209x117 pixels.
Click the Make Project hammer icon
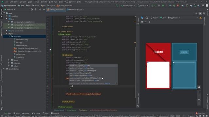coord(117,6)
